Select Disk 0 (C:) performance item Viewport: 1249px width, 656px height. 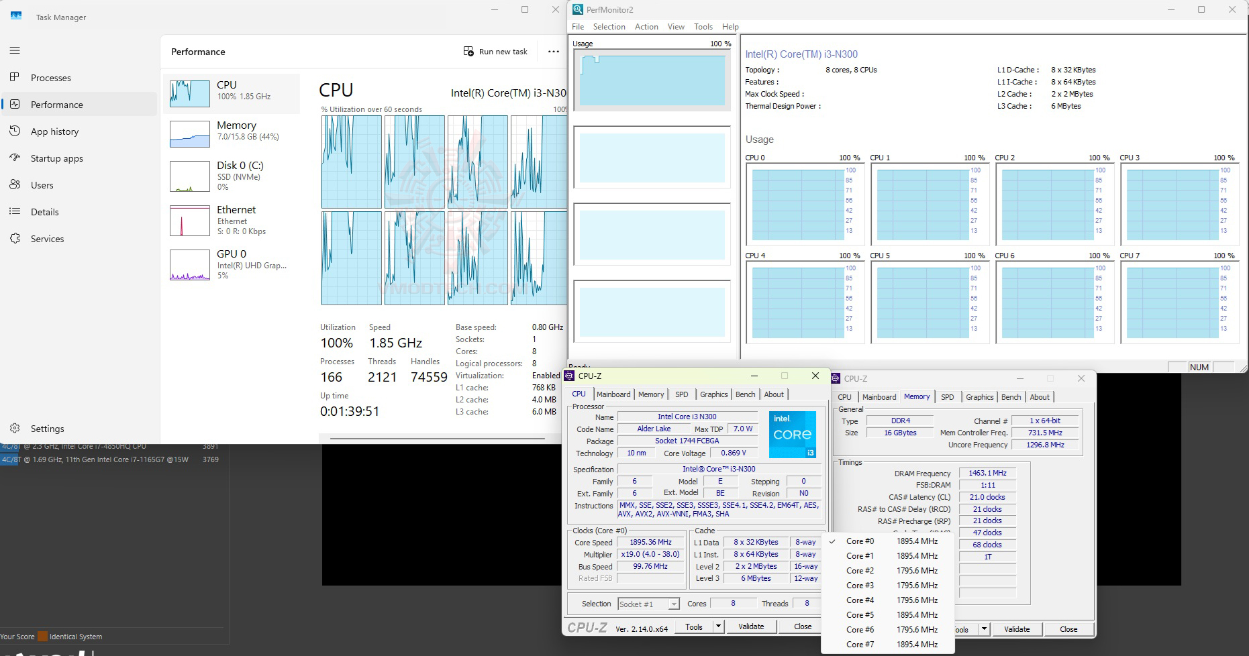[x=232, y=176]
